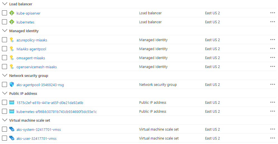Click East US 2 in the kube-apiserver row
Image resolution: width=278 pixels, height=144 pixels.
pos(212,13)
